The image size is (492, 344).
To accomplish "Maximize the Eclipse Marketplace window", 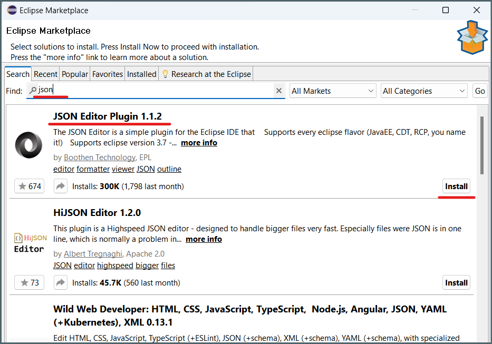I will coord(445,10).
